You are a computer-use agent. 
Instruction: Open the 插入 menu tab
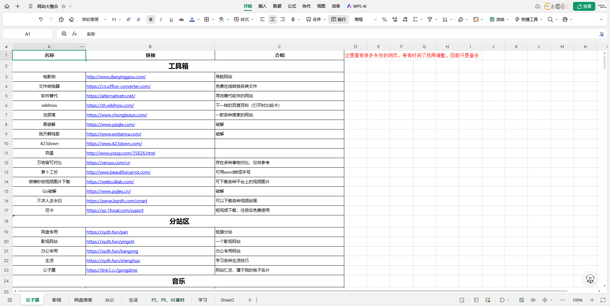(x=262, y=6)
